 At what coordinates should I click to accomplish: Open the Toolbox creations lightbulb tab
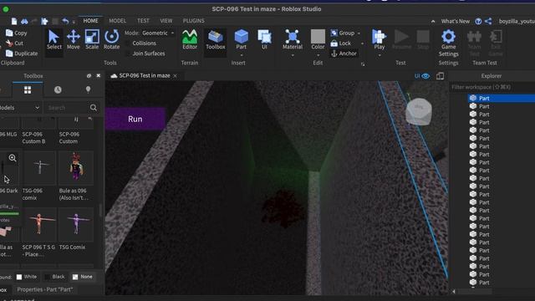pos(88,89)
